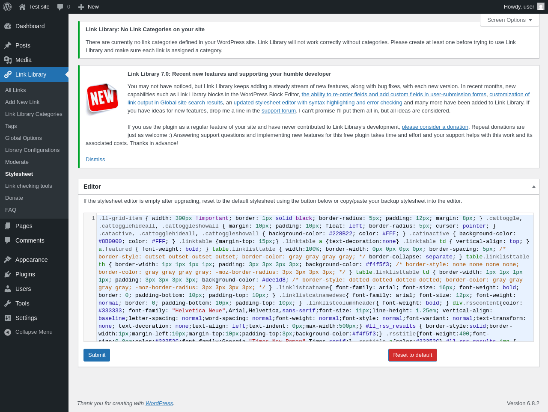Click New label in admin bar
This screenshot has height=412, width=548.
click(x=93, y=7)
